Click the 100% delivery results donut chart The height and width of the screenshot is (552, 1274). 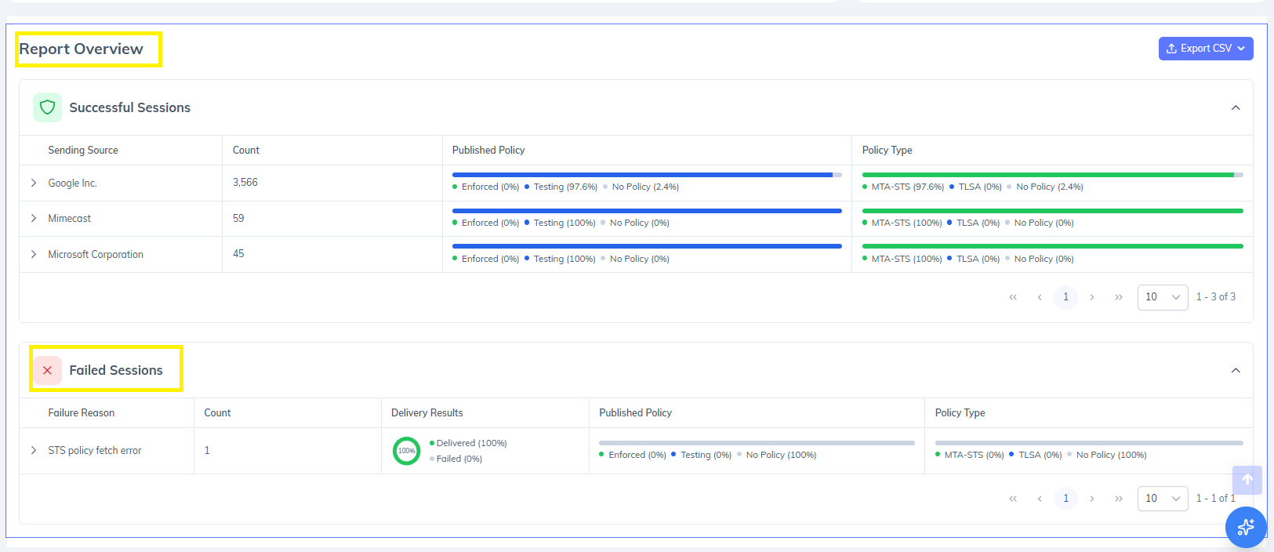(406, 451)
